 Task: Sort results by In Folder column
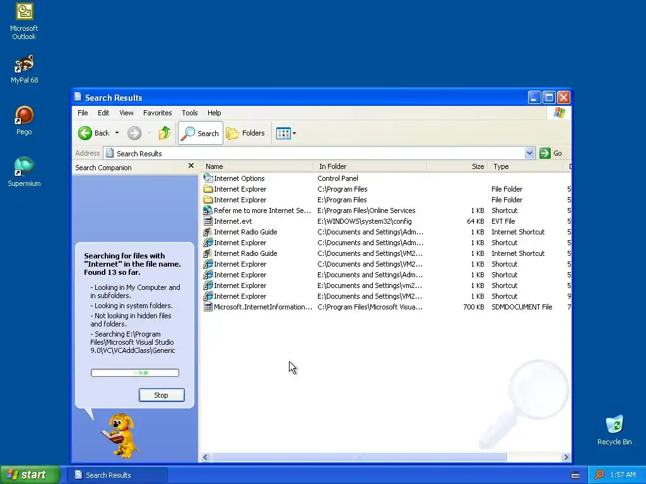coord(370,166)
